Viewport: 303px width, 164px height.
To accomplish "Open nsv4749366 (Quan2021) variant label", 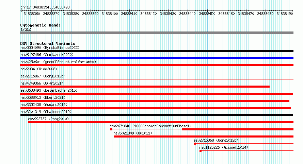I will pos(42,83).
